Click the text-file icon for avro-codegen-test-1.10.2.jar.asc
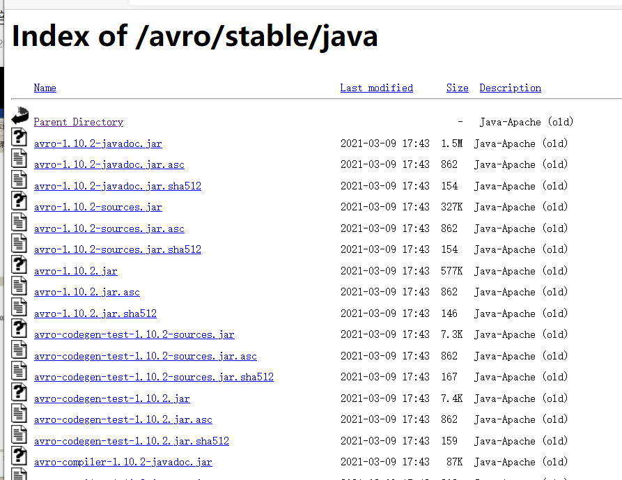622x480 pixels. tap(19, 413)
